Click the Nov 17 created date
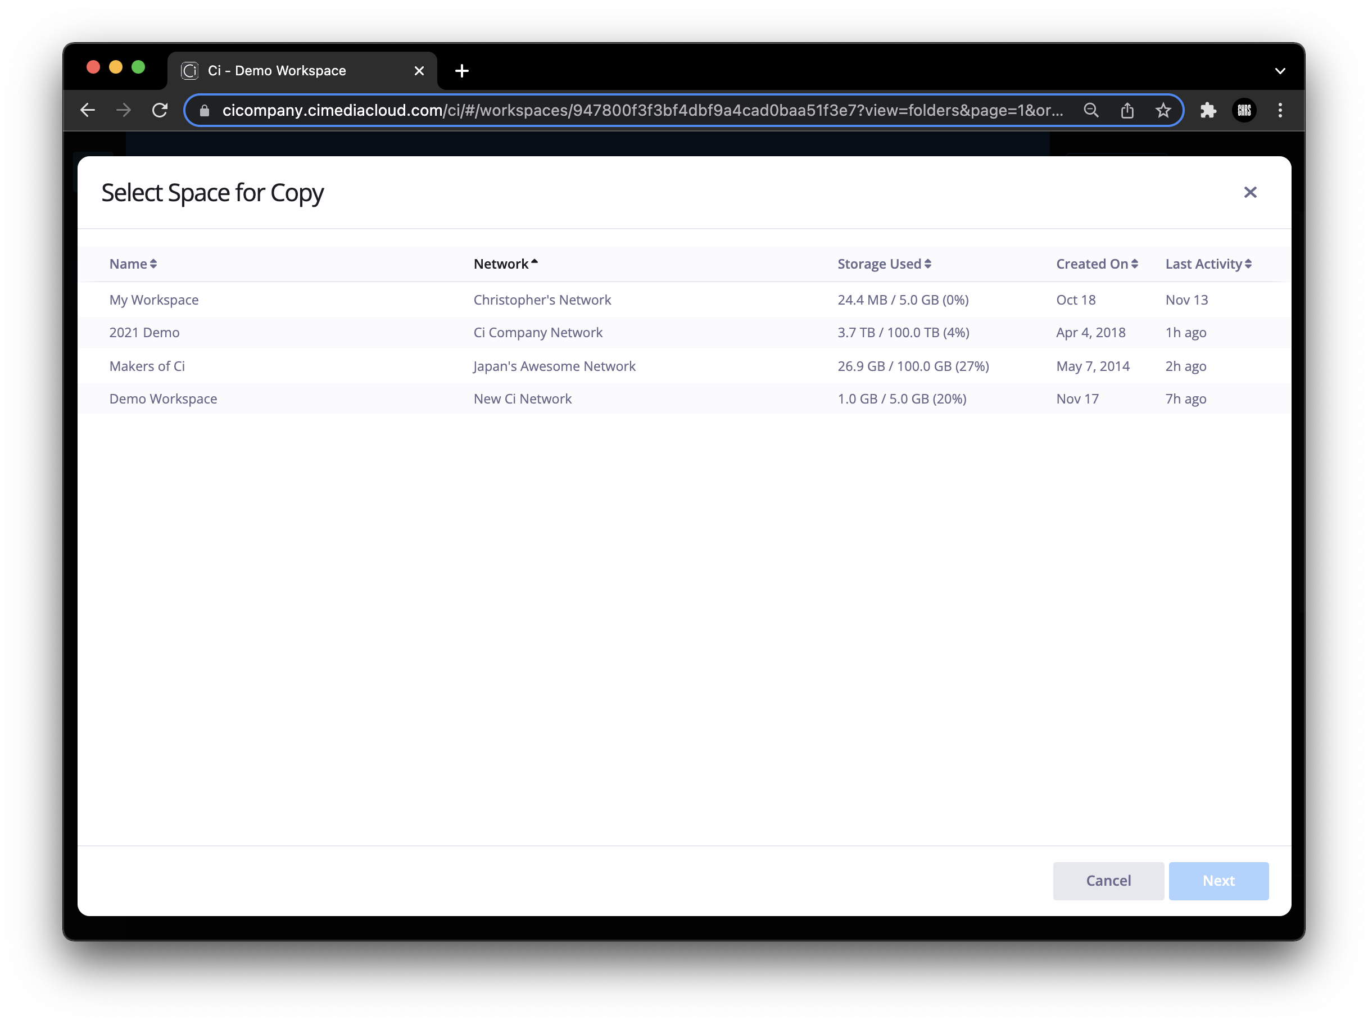1368x1024 pixels. pyautogui.click(x=1077, y=399)
